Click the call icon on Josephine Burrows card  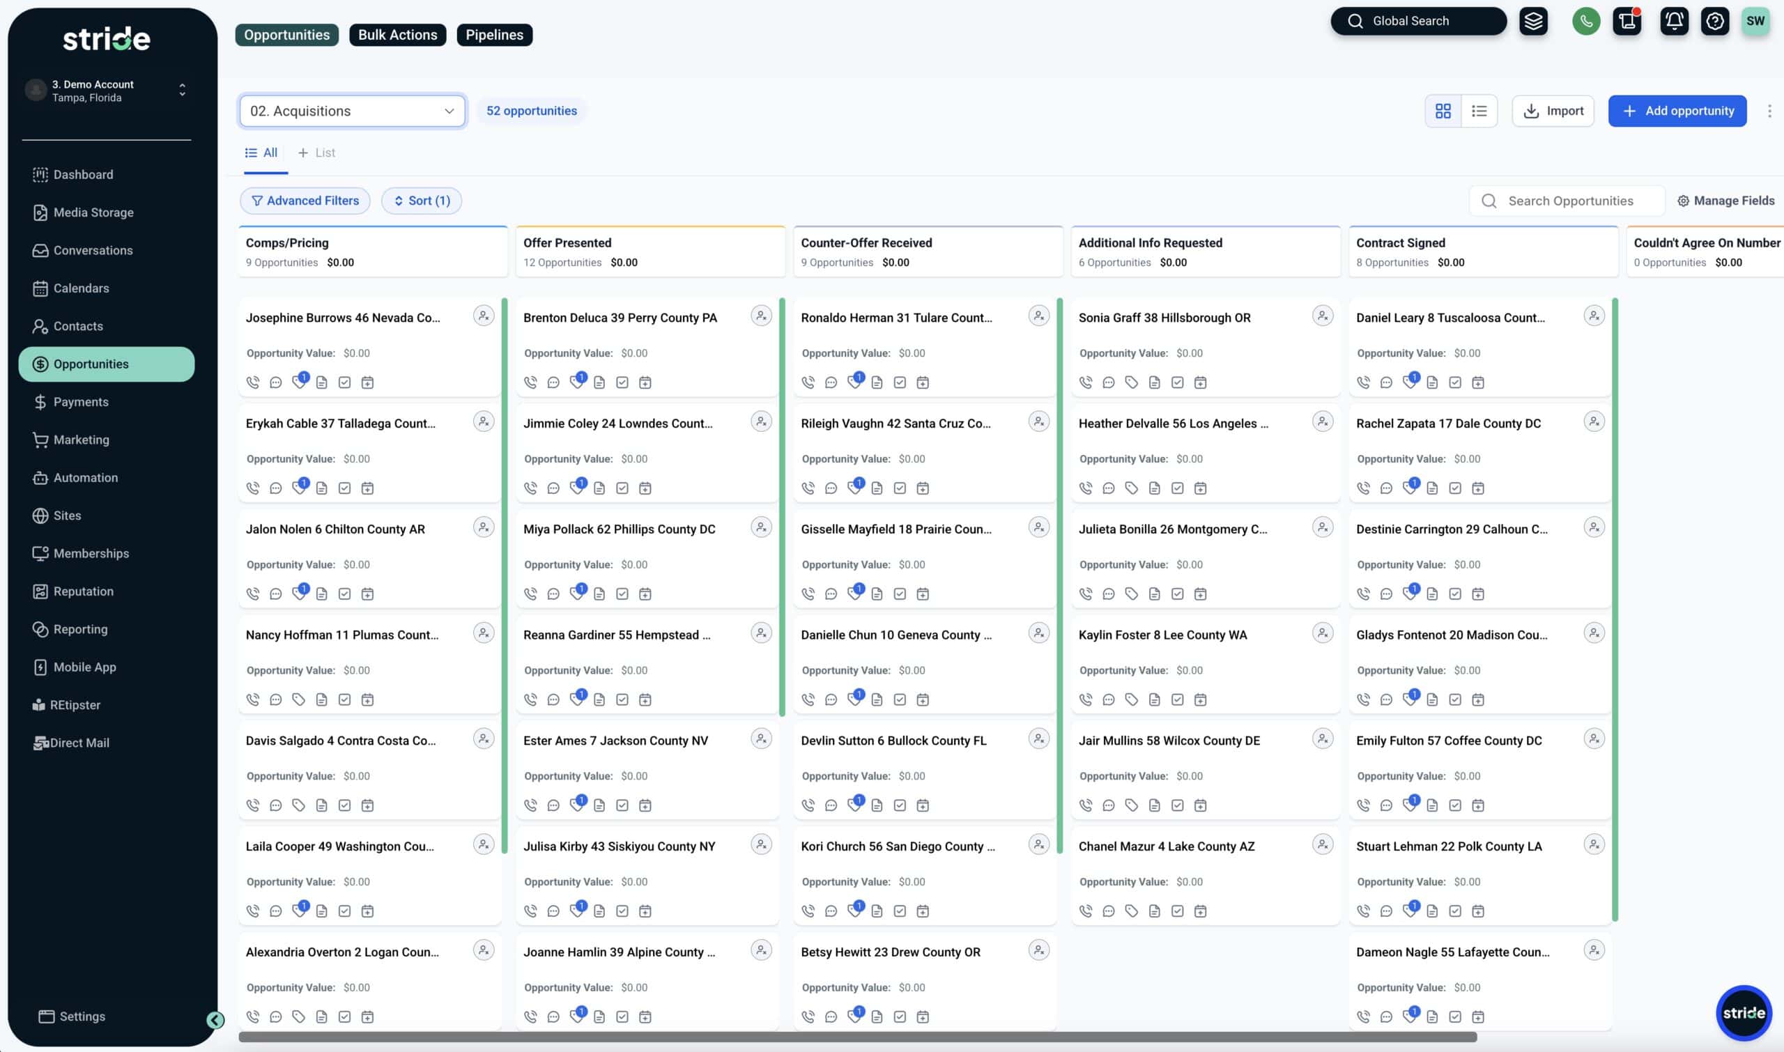pyautogui.click(x=252, y=382)
